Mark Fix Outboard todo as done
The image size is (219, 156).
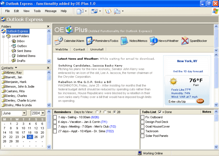142,117
